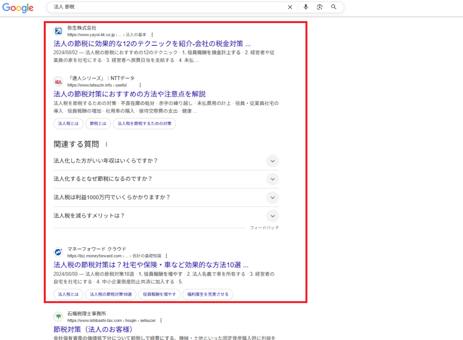Click the 役員報酬を増やす chip
Screen dimensions: 463x340
pos(160,294)
